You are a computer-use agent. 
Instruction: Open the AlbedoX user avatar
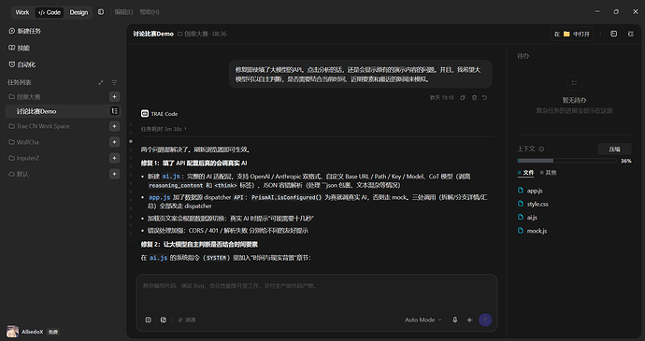pyautogui.click(x=12, y=332)
